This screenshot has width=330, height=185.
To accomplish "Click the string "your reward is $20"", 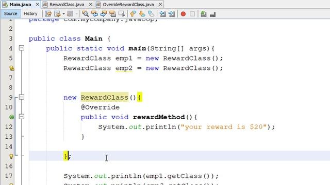I will pos(224,127).
